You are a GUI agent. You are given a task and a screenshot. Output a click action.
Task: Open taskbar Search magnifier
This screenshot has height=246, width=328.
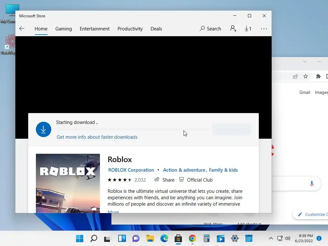[x=94, y=238]
